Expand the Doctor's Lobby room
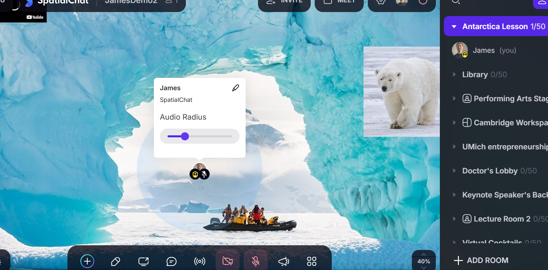 (x=490, y=171)
